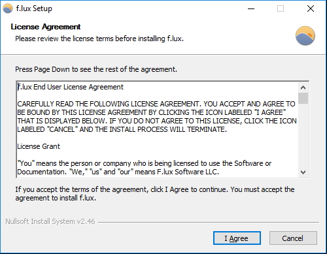This screenshot has width=327, height=254.
Task: Click the f.lux icon in title bar
Action: pyautogui.click(x=8, y=8)
